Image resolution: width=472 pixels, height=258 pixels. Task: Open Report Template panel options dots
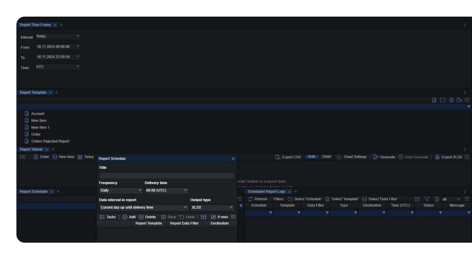click(x=465, y=93)
